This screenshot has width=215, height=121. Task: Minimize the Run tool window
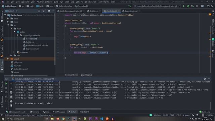tap(209, 79)
